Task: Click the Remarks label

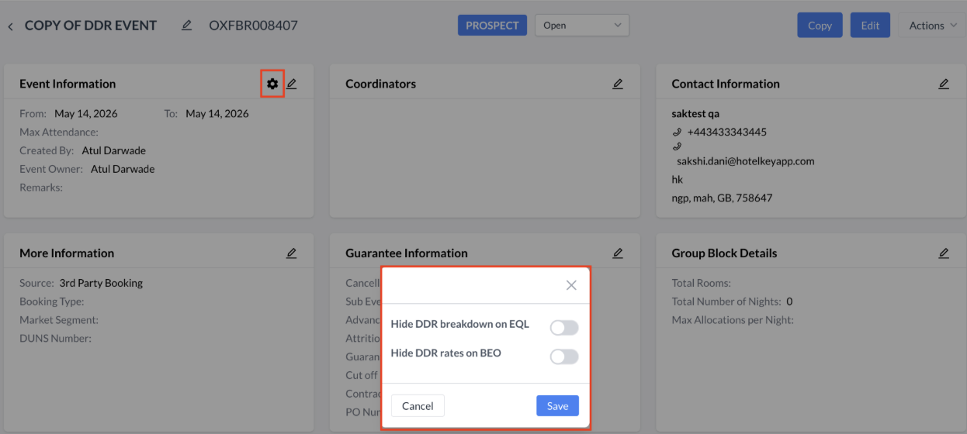Action: point(41,188)
